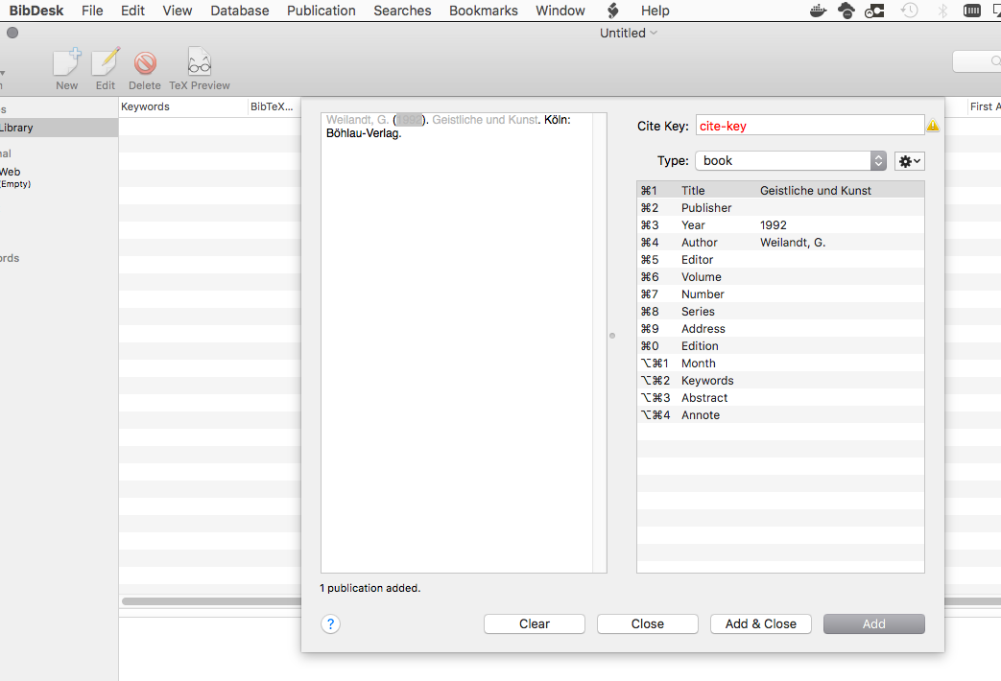The width and height of the screenshot is (1001, 681).
Task: Open the File menu
Action: tap(92, 11)
